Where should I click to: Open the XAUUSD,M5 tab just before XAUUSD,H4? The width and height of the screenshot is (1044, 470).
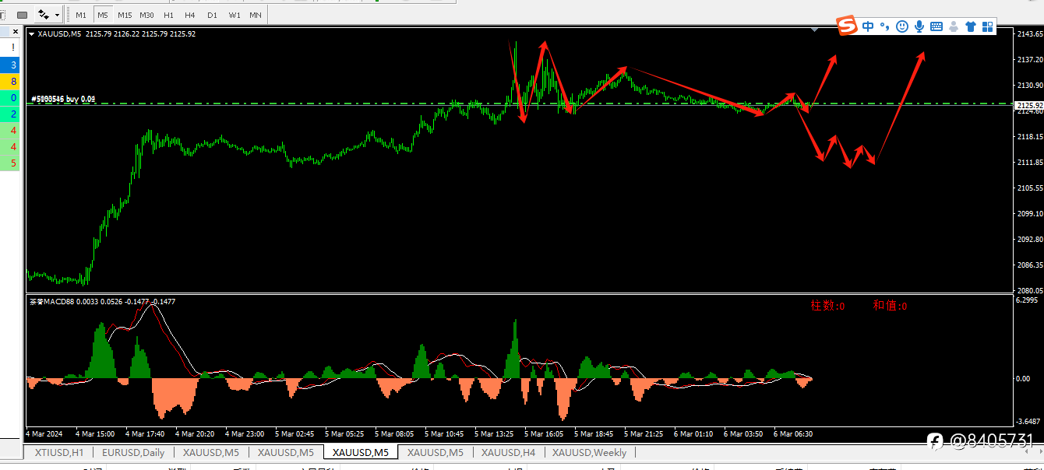click(x=435, y=452)
